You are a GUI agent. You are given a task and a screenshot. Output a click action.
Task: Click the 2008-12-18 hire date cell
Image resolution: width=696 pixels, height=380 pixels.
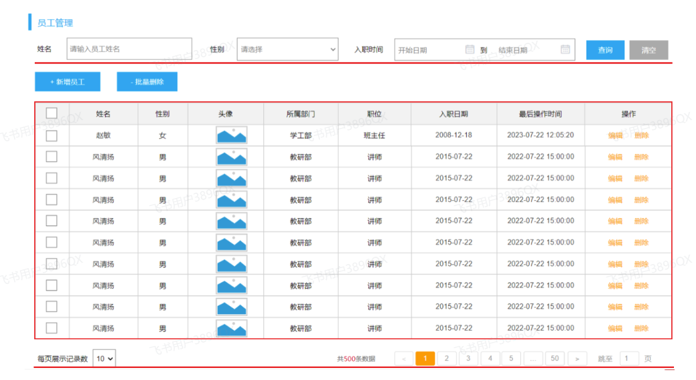point(454,135)
